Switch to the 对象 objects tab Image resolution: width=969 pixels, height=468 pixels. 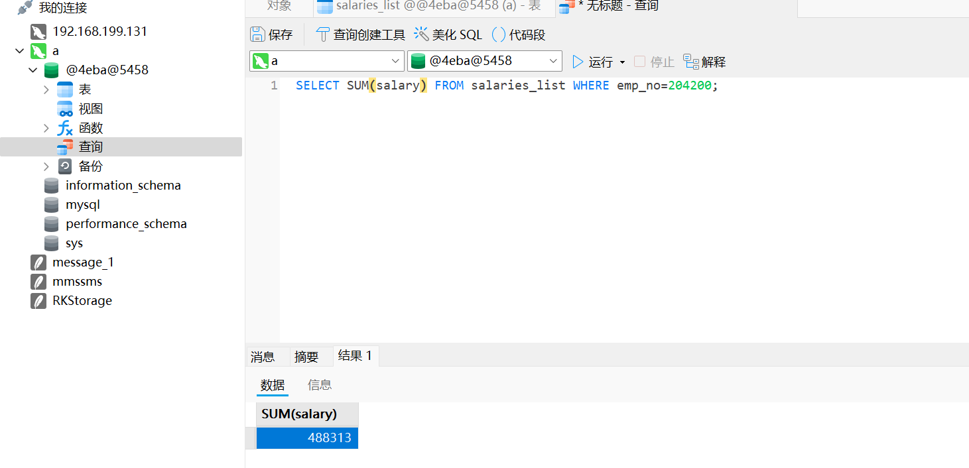point(279,6)
